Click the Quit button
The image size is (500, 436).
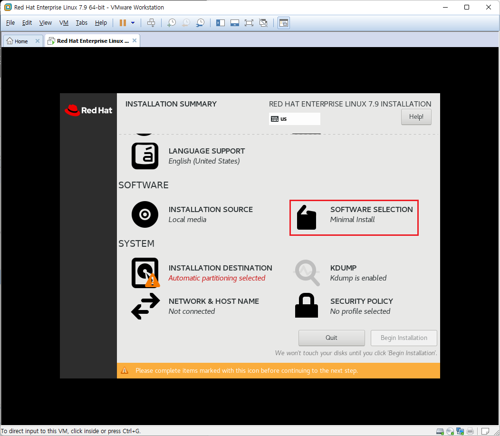pyautogui.click(x=332, y=338)
